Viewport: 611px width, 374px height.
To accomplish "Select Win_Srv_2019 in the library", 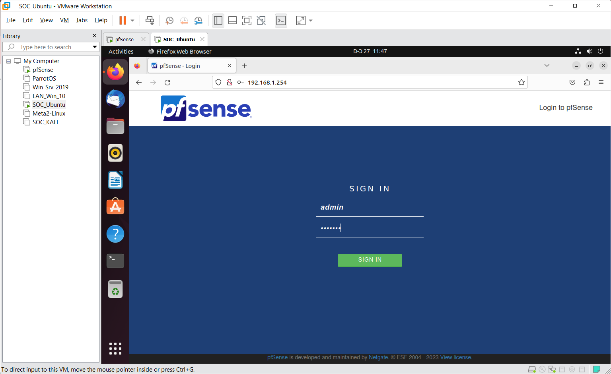I will tap(51, 87).
